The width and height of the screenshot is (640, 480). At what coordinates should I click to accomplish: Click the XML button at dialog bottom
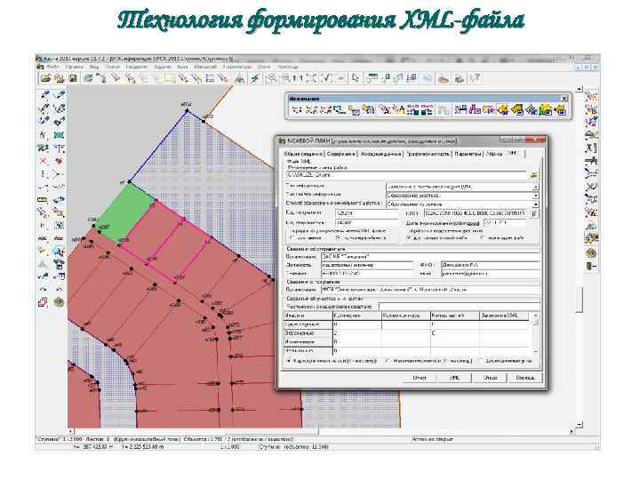[x=454, y=378]
